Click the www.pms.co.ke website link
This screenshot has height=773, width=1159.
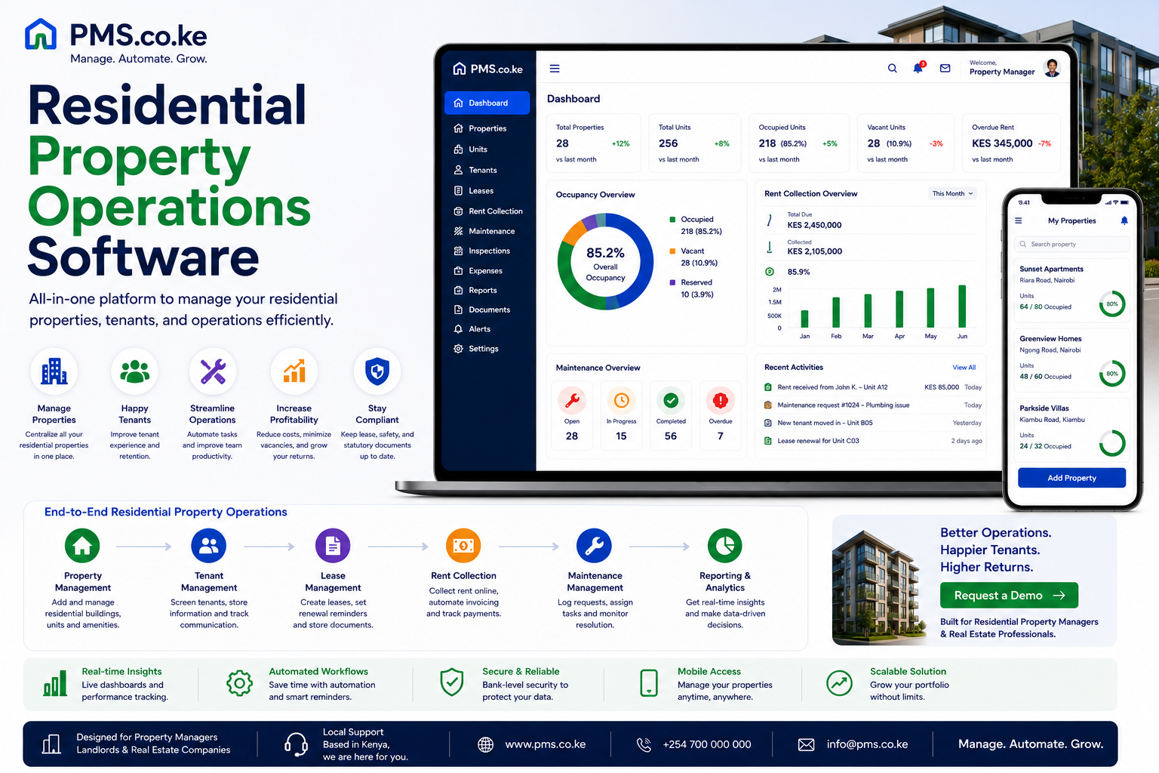546,744
